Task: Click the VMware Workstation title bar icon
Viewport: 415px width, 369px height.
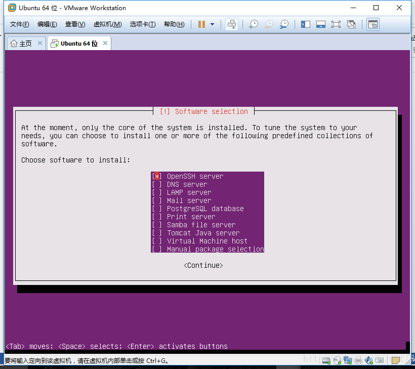Action: coord(12,8)
